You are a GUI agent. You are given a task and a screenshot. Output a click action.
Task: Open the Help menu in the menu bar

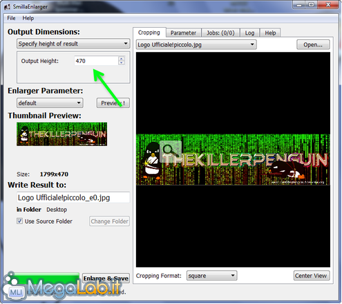28,18
